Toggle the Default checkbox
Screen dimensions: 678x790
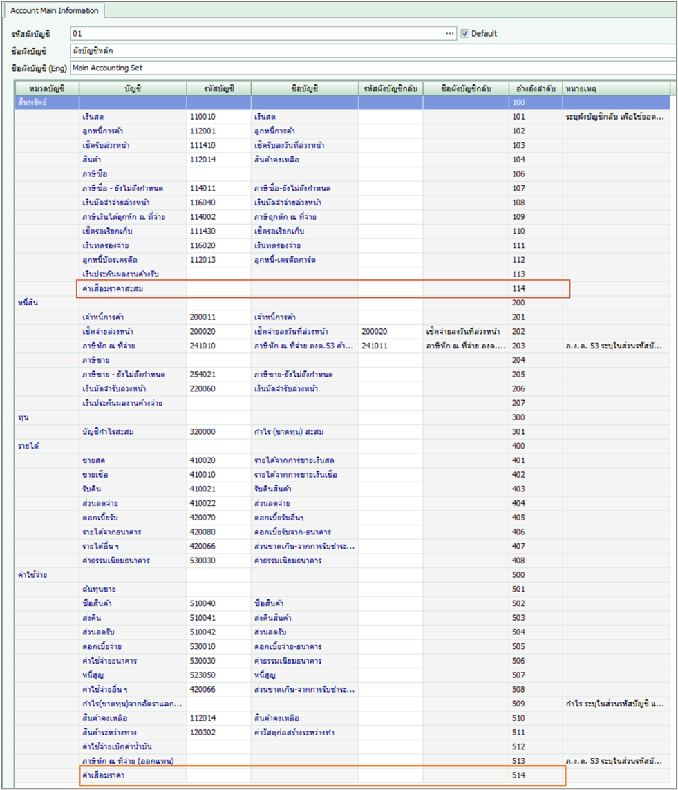tap(465, 33)
